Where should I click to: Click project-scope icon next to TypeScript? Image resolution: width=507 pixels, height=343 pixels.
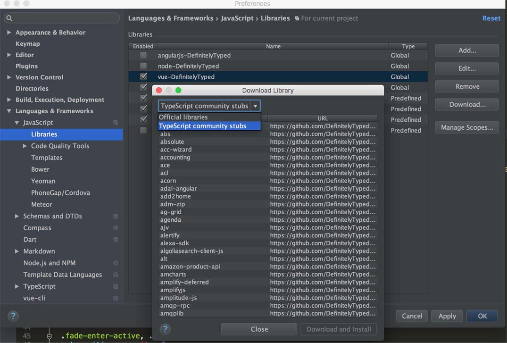click(116, 286)
